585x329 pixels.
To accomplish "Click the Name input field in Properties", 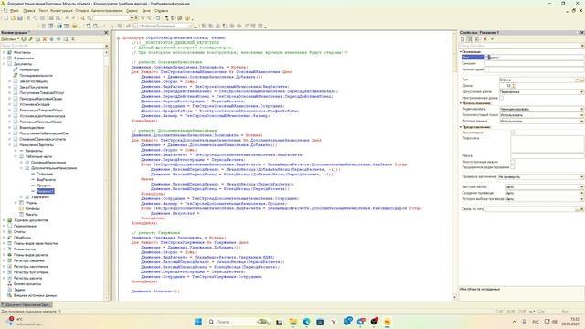I will click(534, 57).
